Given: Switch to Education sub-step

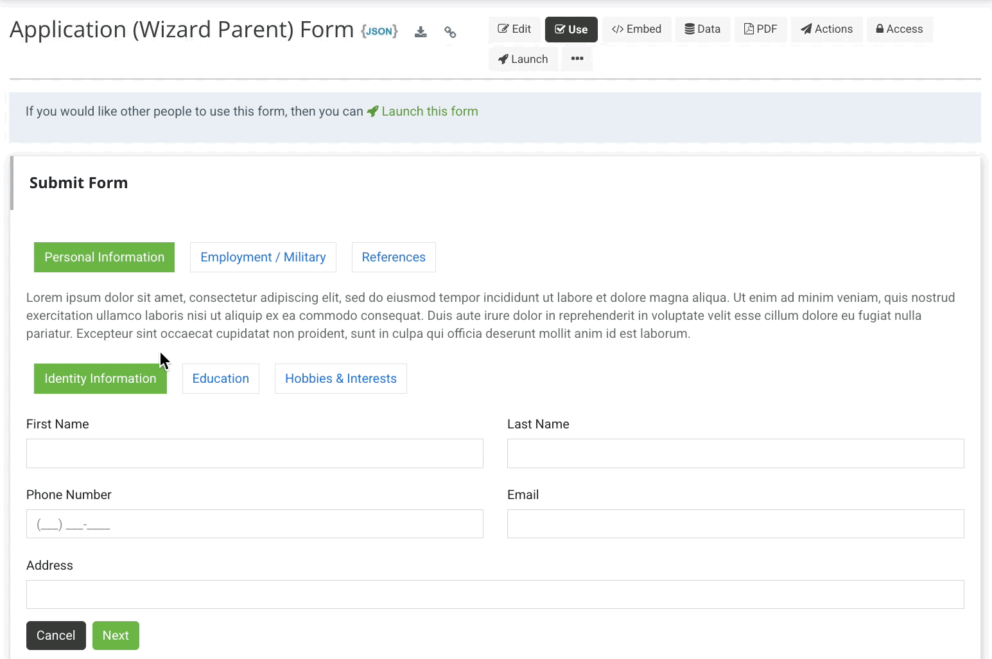Looking at the screenshot, I should click(220, 378).
